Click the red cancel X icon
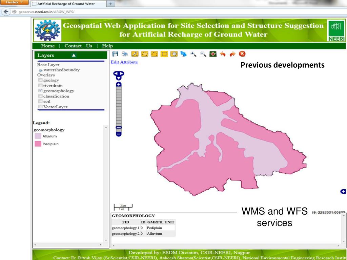 coord(242,54)
